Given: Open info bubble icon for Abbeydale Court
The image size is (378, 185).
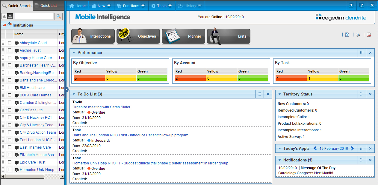Looking at the screenshot, I should pos(17,43).
